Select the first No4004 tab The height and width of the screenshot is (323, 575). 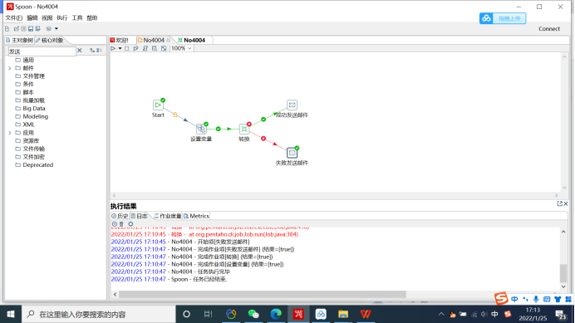point(154,40)
